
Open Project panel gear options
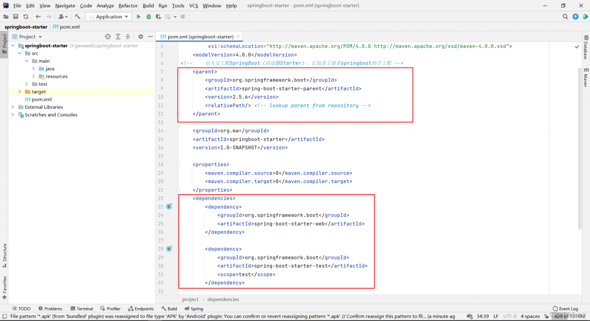[141, 36]
